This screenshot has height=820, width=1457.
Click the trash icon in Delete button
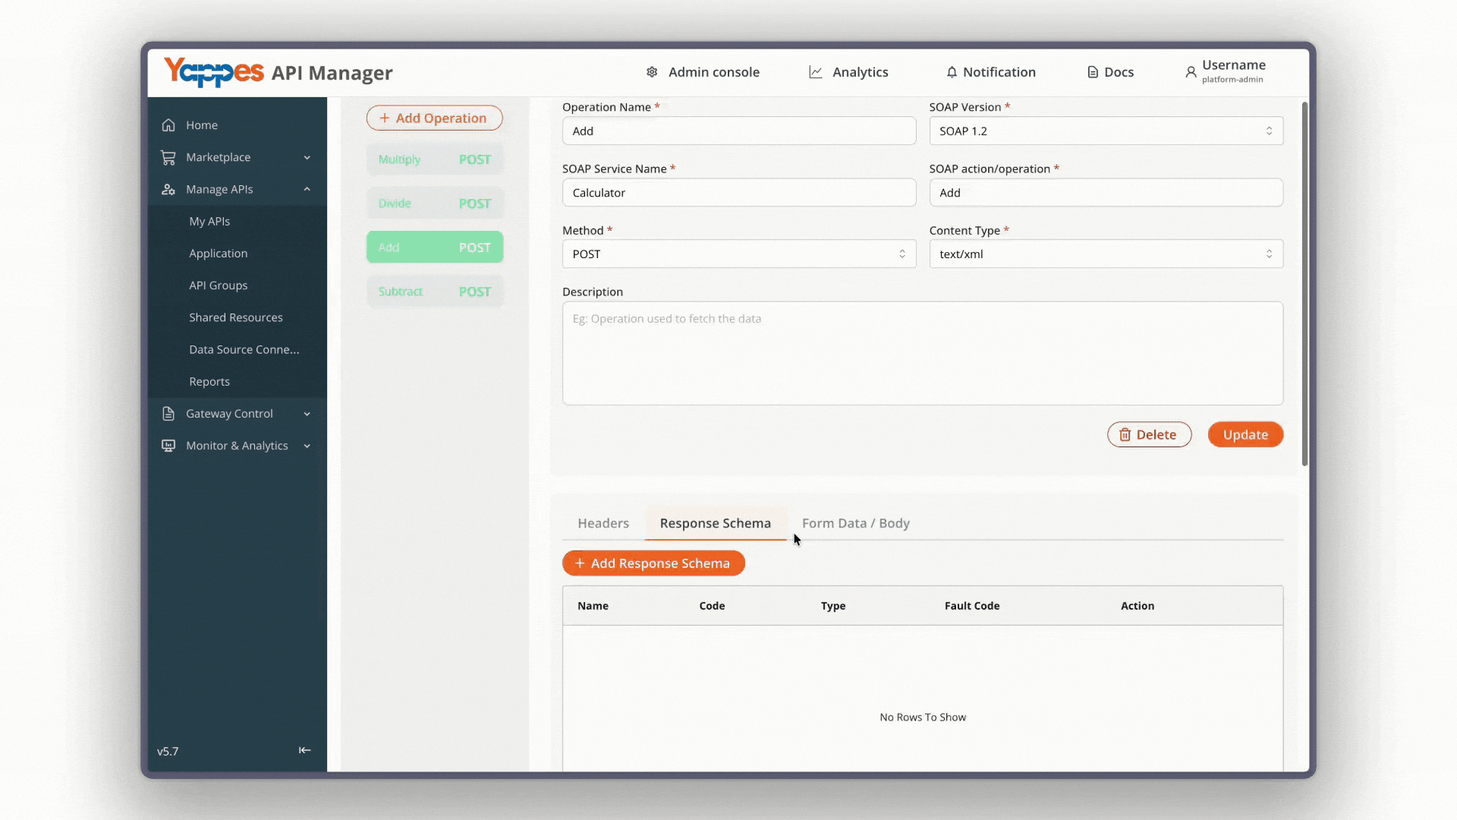pyautogui.click(x=1125, y=435)
